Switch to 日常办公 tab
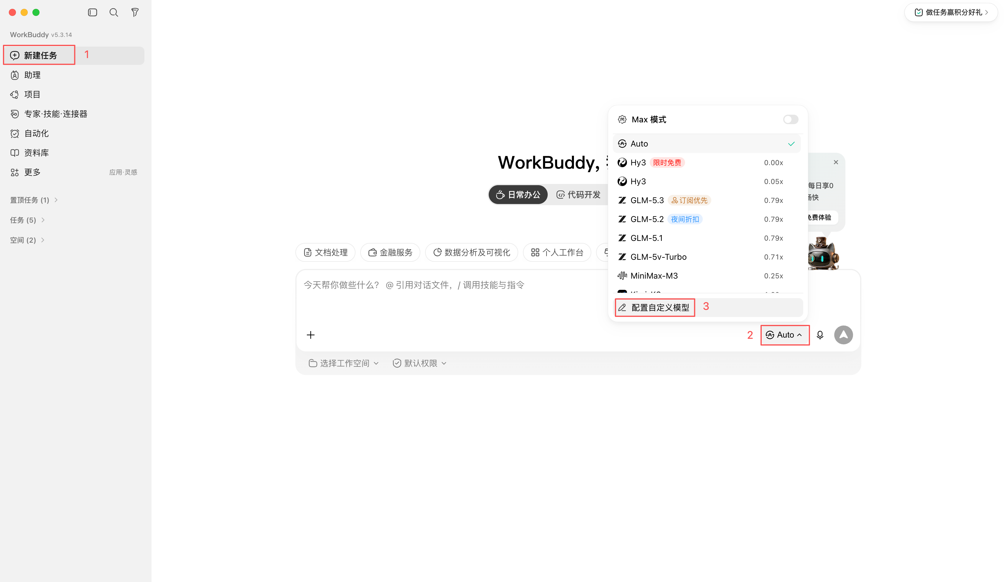Screen dimensions: 1004x582 tap(518, 195)
